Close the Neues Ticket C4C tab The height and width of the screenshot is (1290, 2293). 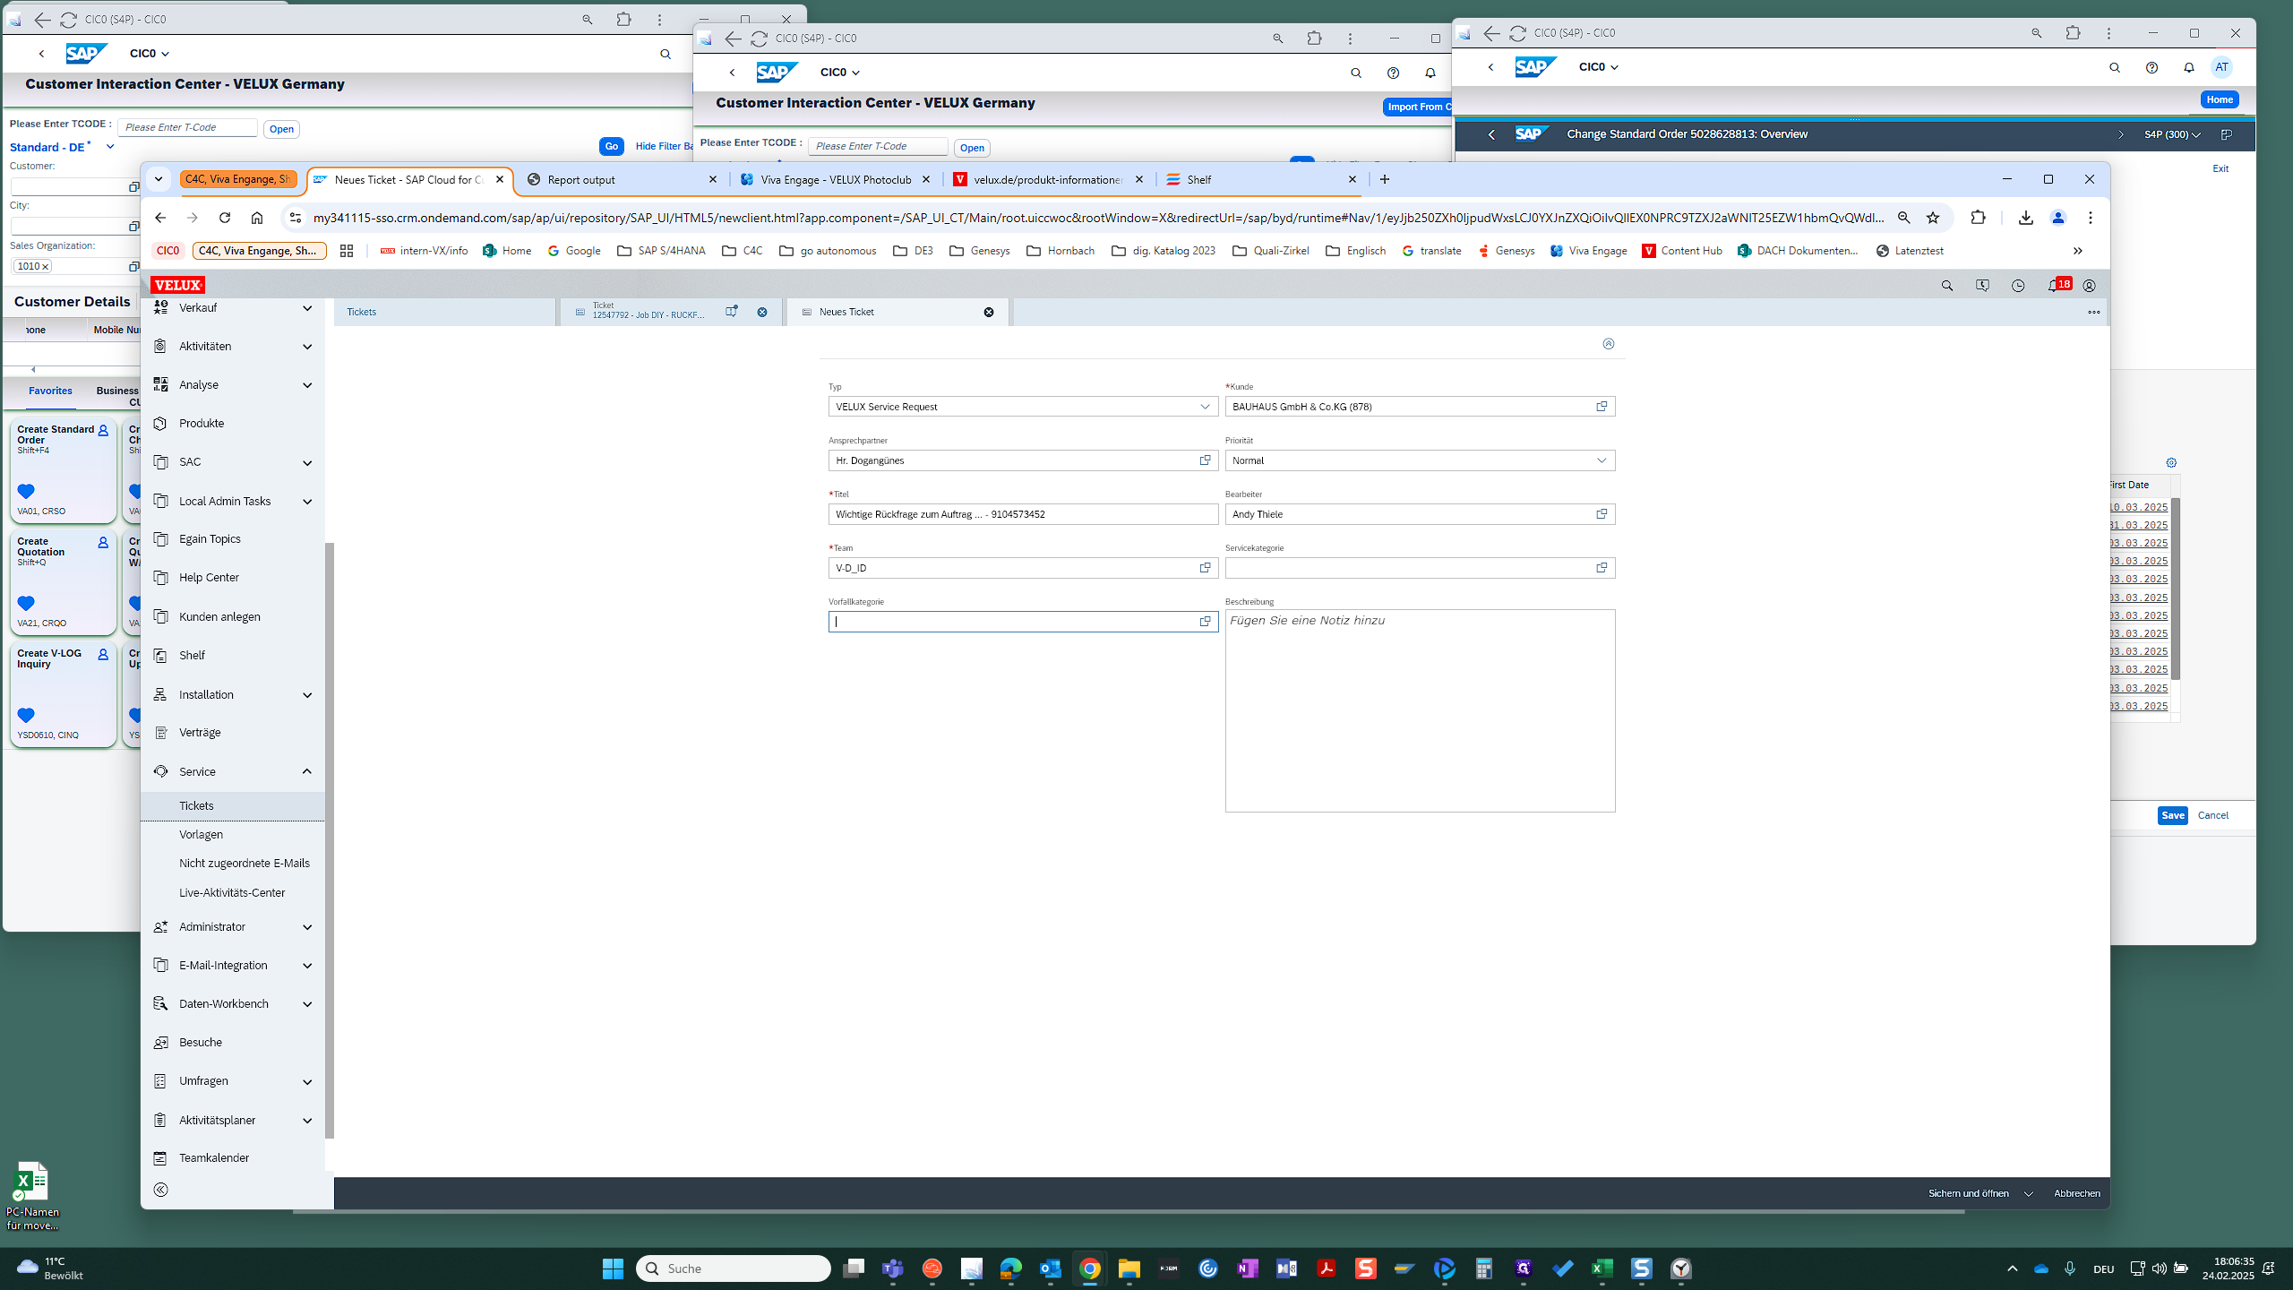tap(989, 312)
